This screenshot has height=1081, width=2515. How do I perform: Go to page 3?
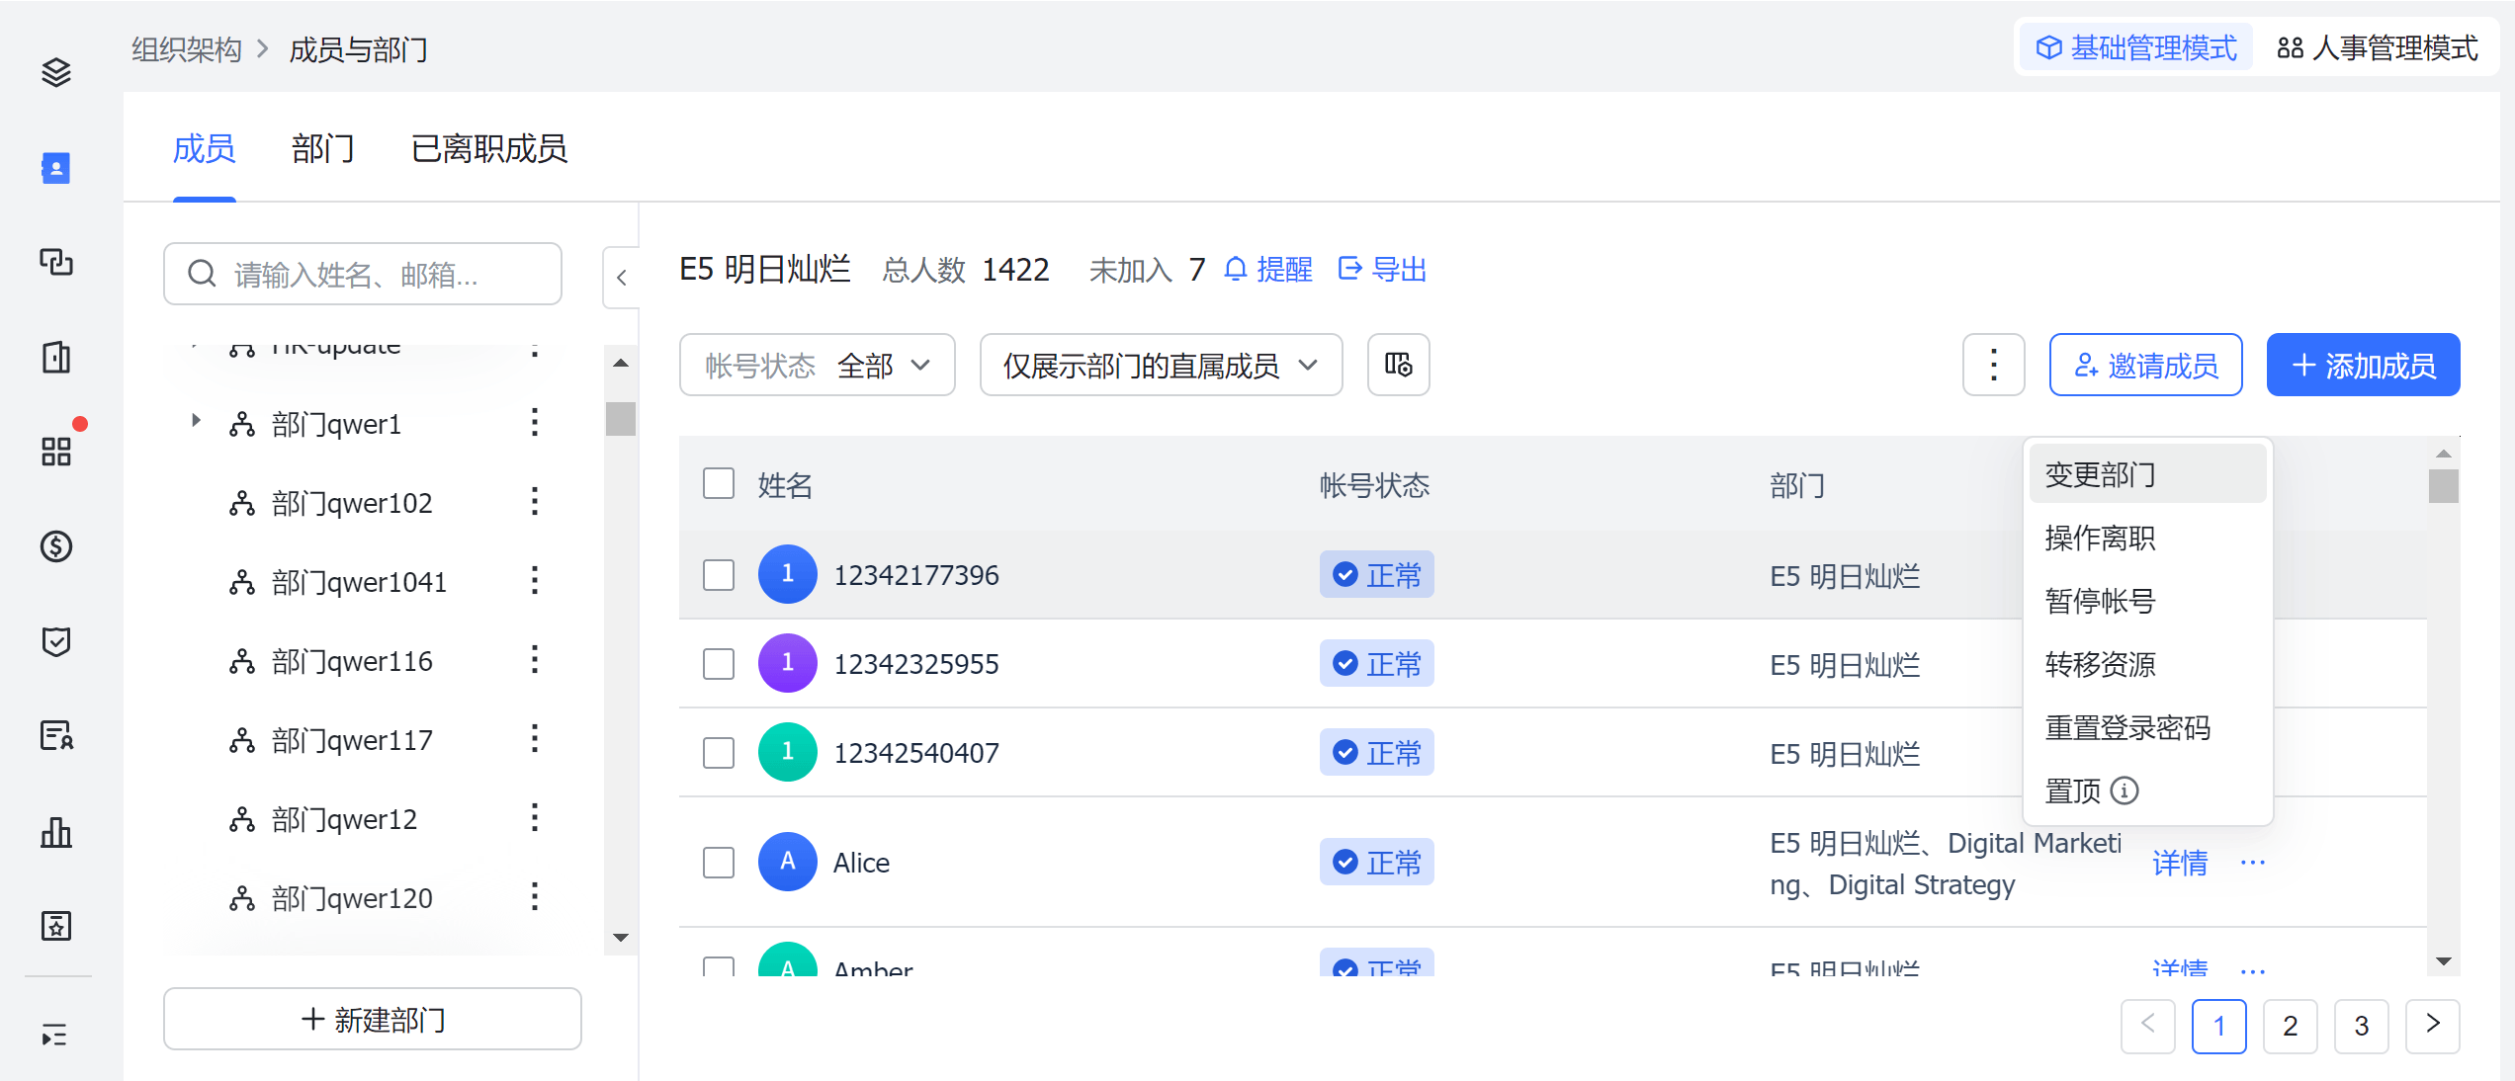pyautogui.click(x=2361, y=1025)
